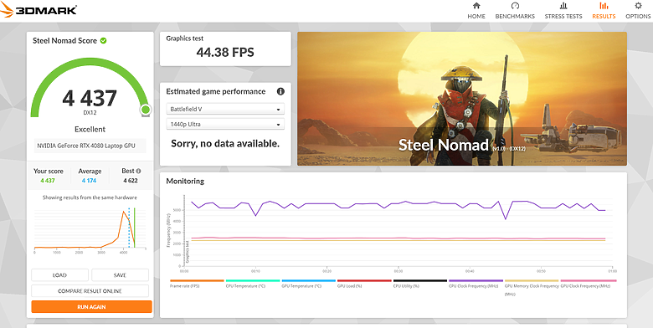Click the Stress Tests bar chart icon
The image size is (653, 328).
(x=563, y=6)
